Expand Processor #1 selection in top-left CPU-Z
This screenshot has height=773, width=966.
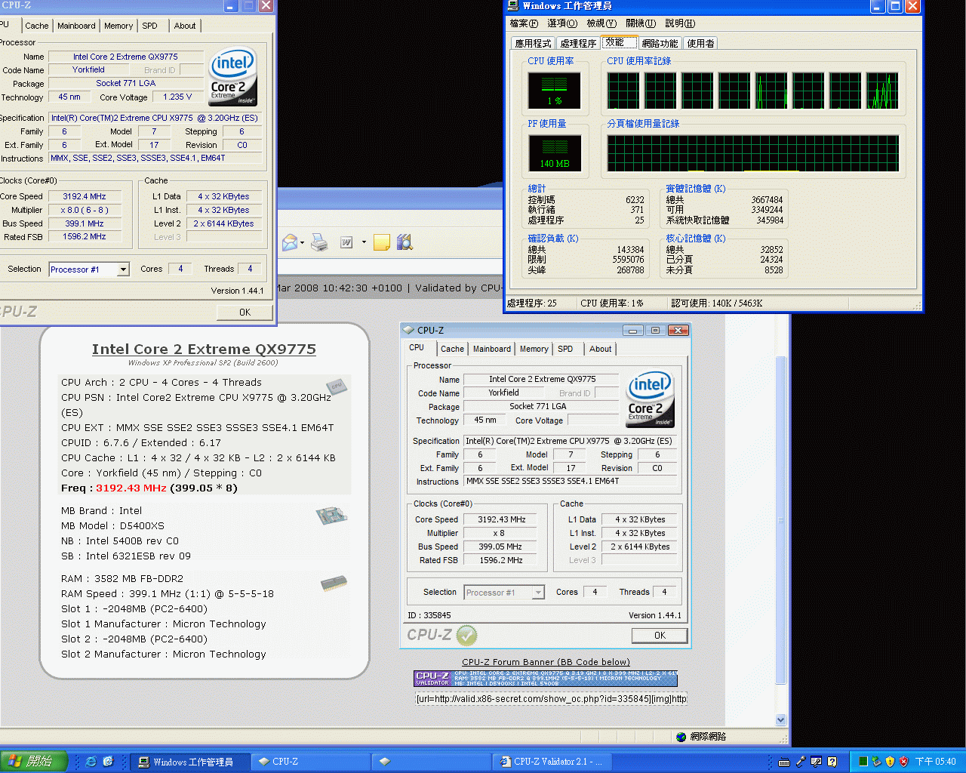124,269
